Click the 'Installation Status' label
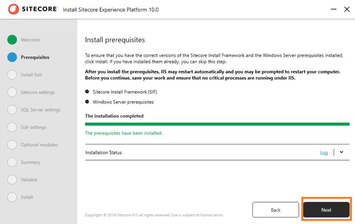The height and width of the screenshot is (224, 355). pos(103,152)
